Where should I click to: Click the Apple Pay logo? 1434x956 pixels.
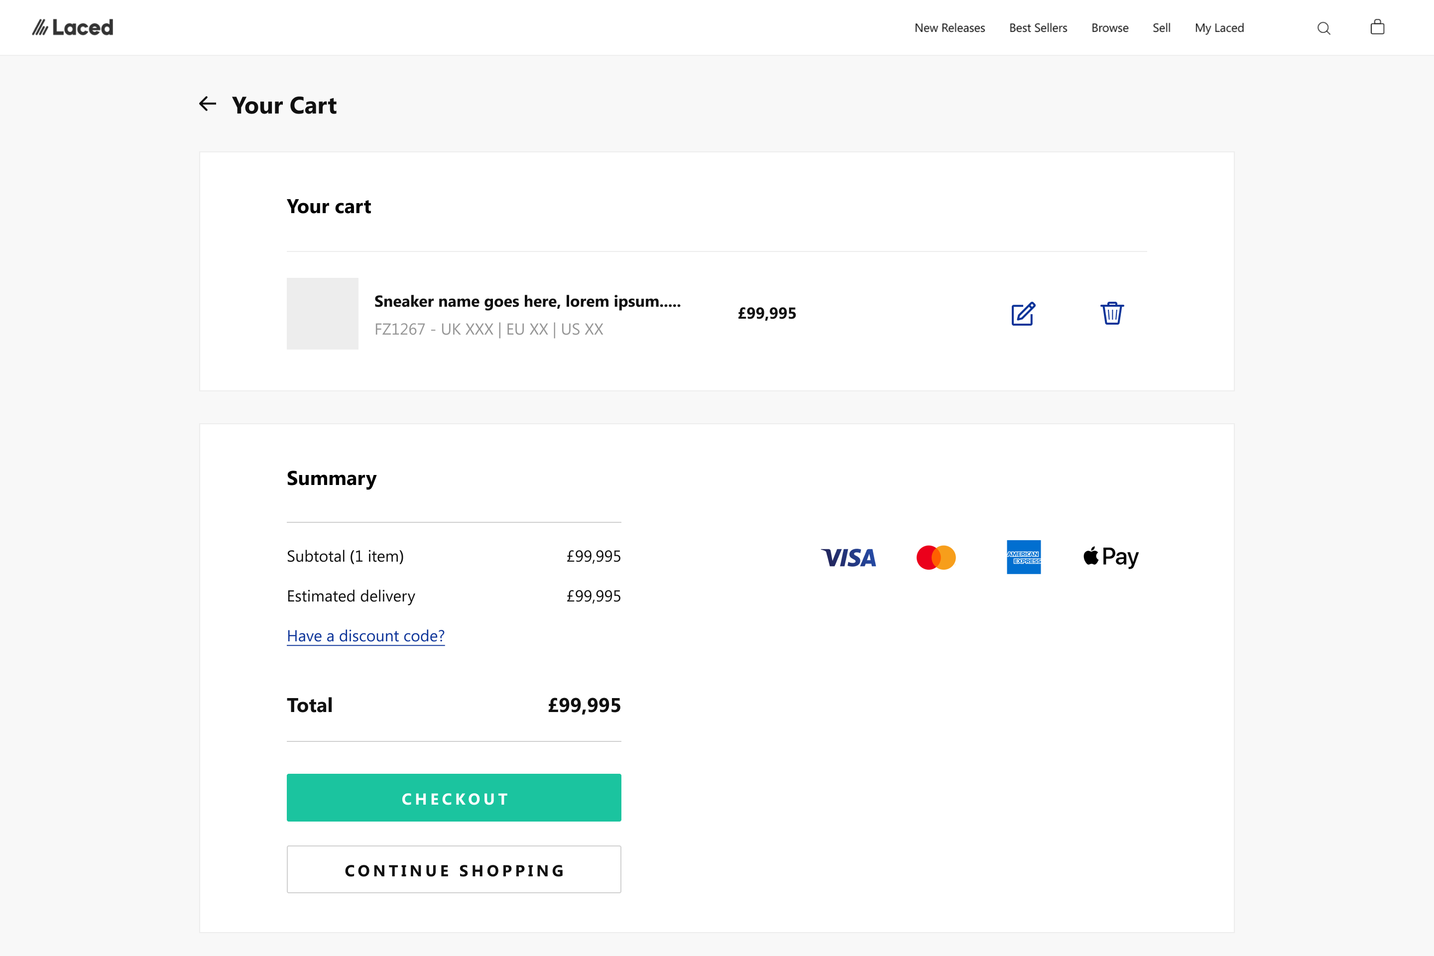[x=1111, y=557]
